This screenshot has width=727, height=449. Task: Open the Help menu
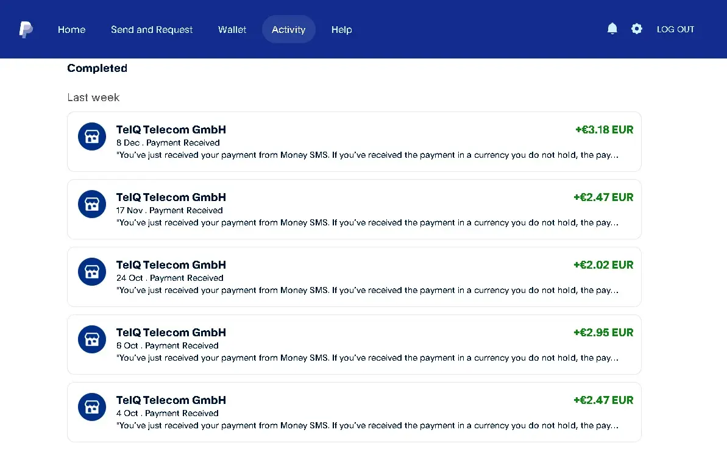click(341, 30)
